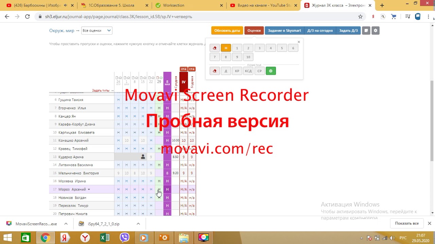Viewport: 435px width, 244px height.
Task: Click student name Литвинова Василина
Action: [75, 165]
